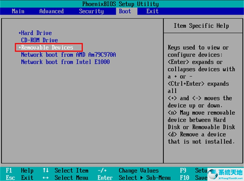
Task: Click the '<n> May move removable' help line
Action: tap(201, 113)
